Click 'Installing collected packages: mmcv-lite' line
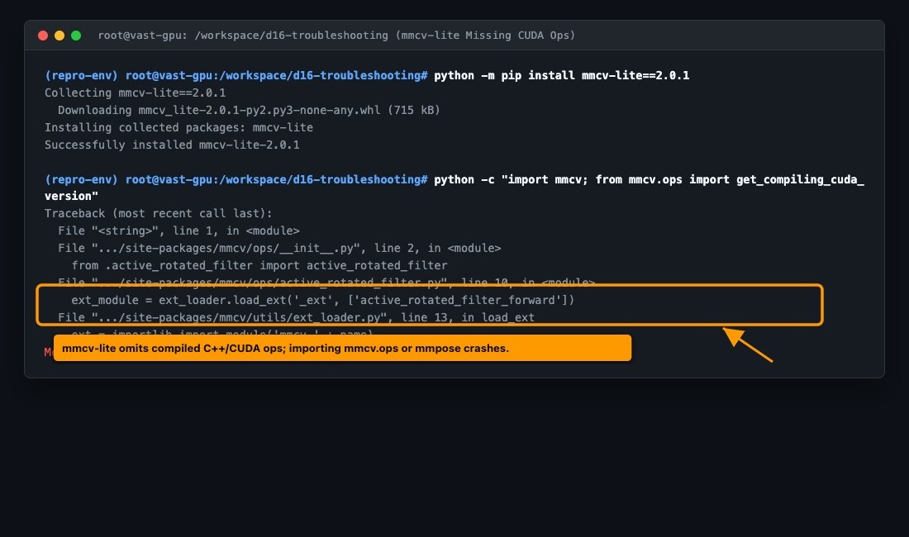The height and width of the screenshot is (537, 909). coord(178,127)
